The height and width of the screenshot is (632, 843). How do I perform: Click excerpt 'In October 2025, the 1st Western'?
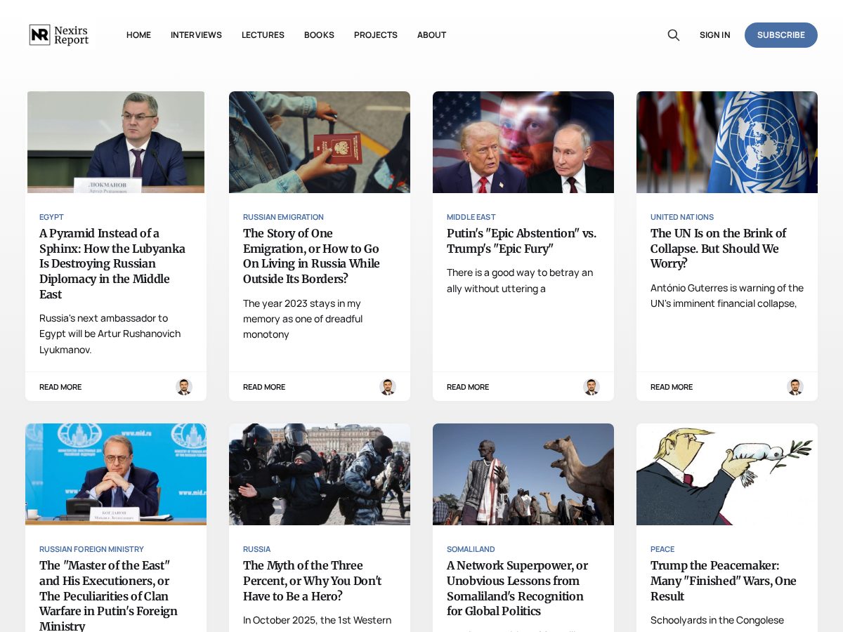(317, 620)
